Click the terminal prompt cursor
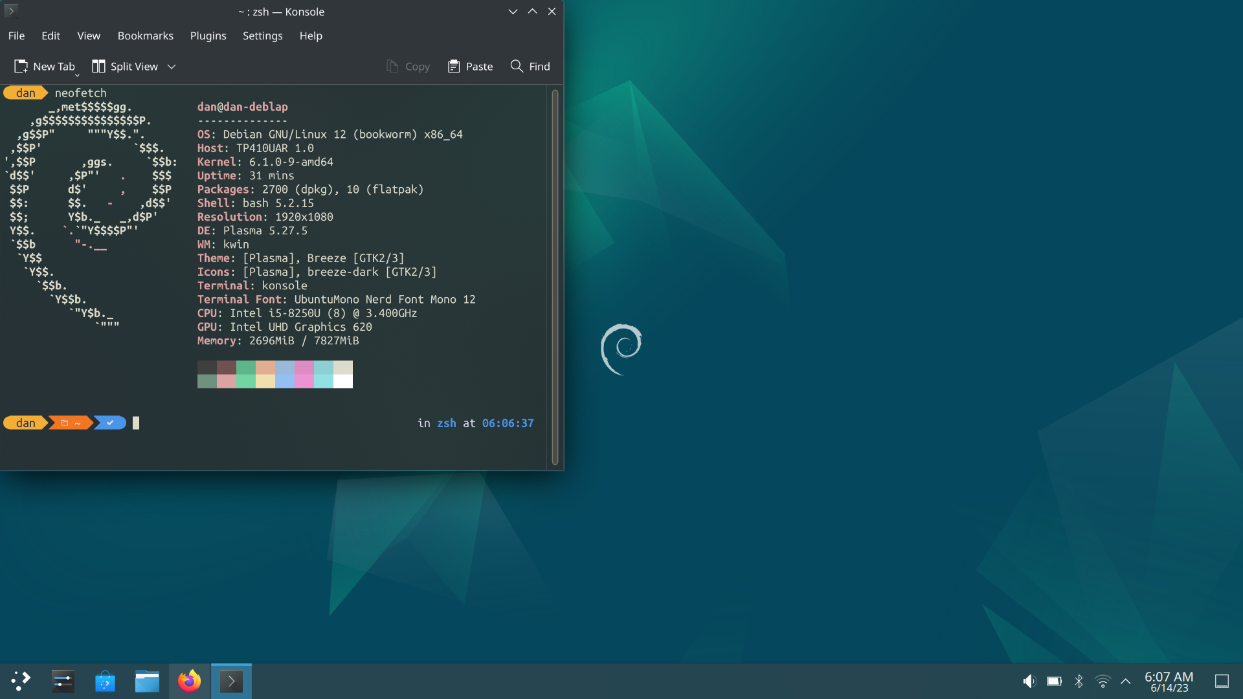The image size is (1243, 699). pos(136,423)
